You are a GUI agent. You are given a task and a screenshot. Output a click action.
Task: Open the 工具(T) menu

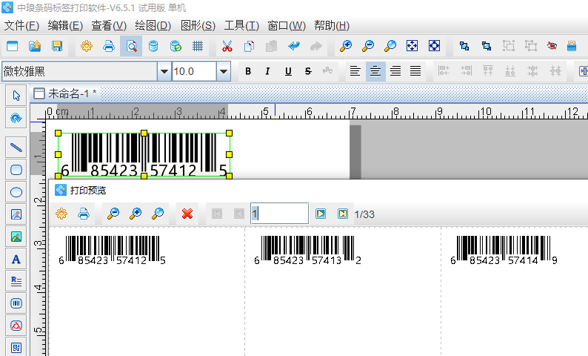point(241,25)
